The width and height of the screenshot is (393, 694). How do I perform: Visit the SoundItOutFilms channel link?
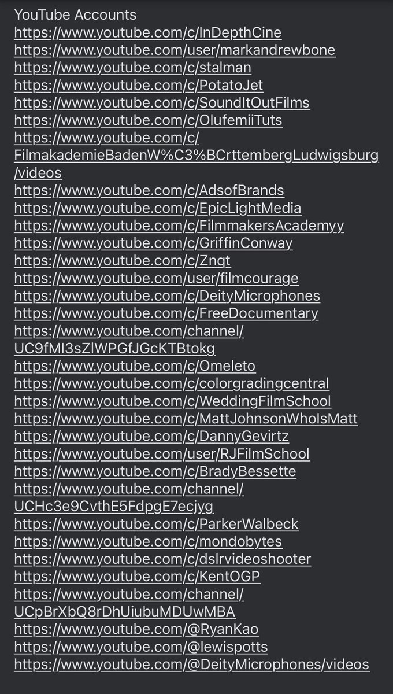point(162,103)
